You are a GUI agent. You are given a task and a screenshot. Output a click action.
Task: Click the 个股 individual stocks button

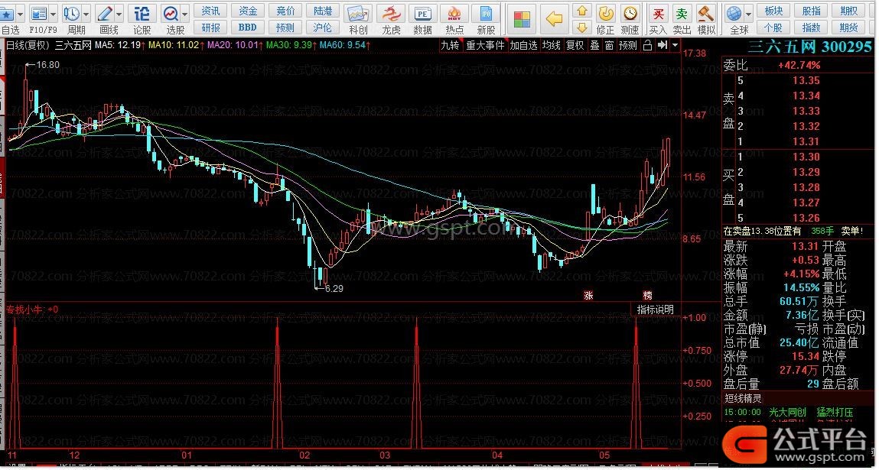[773, 27]
